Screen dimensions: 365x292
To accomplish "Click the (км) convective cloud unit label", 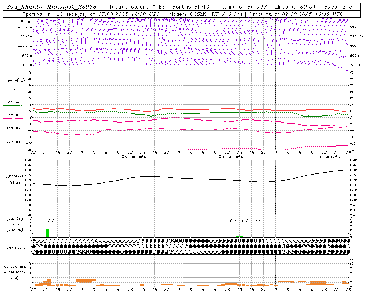I will click(x=15, y=278).
